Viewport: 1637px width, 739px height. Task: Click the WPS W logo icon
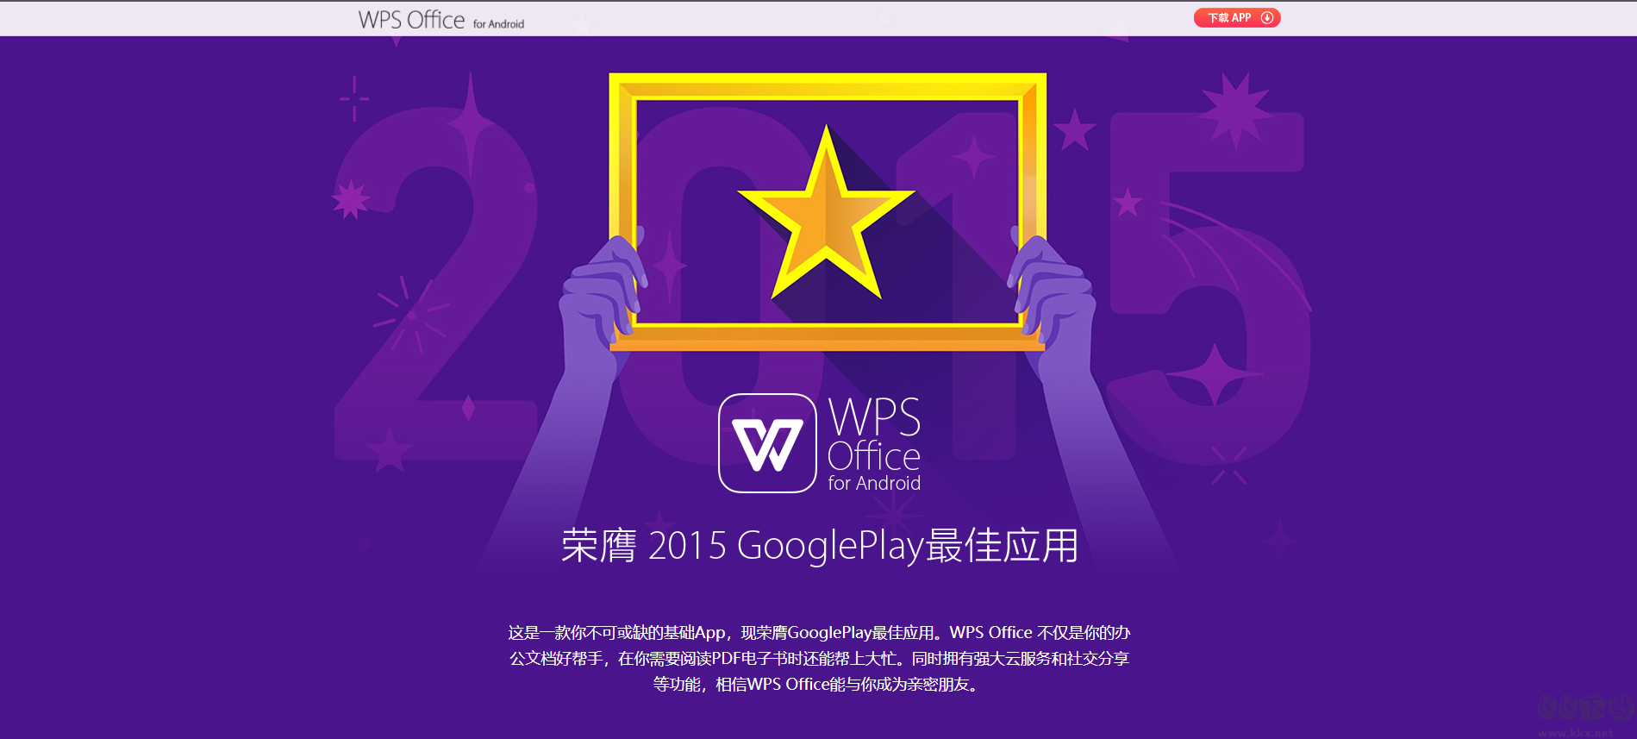coord(767,443)
